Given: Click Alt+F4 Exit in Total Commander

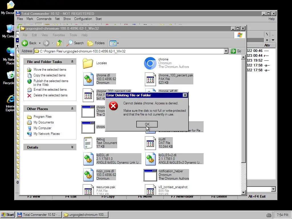Looking at the screenshot, I should [257, 196].
